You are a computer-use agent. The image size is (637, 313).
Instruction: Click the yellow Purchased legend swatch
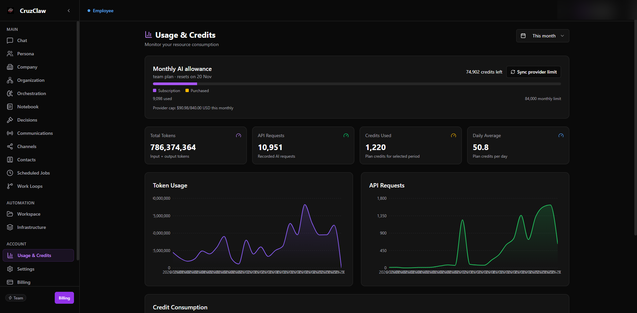[187, 90]
